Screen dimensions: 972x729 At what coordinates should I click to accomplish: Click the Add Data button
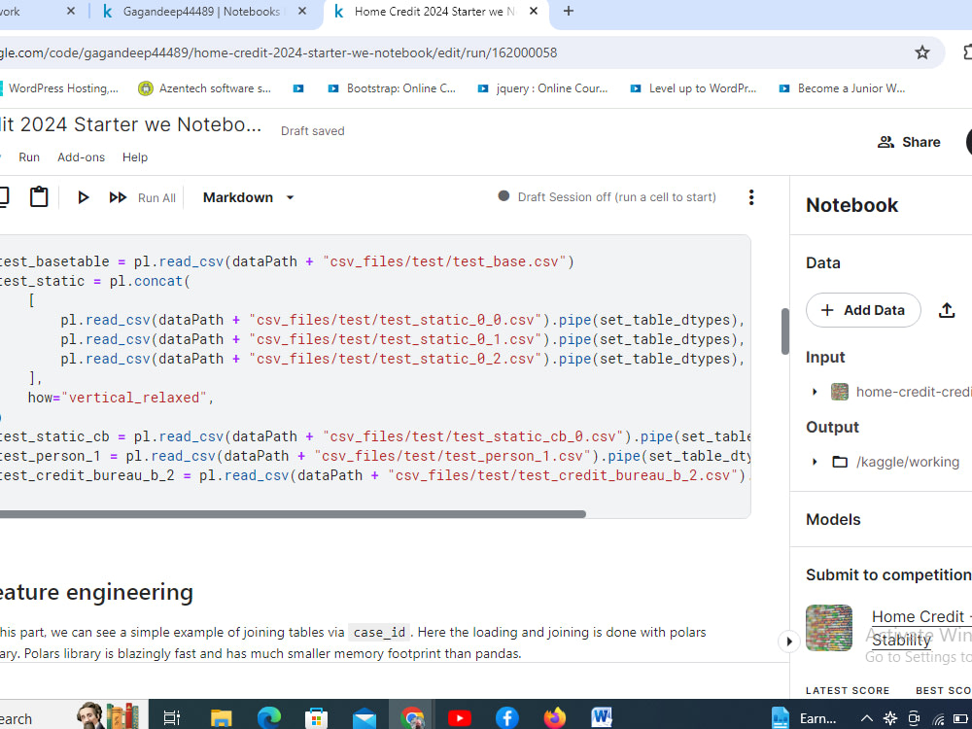[x=863, y=310]
